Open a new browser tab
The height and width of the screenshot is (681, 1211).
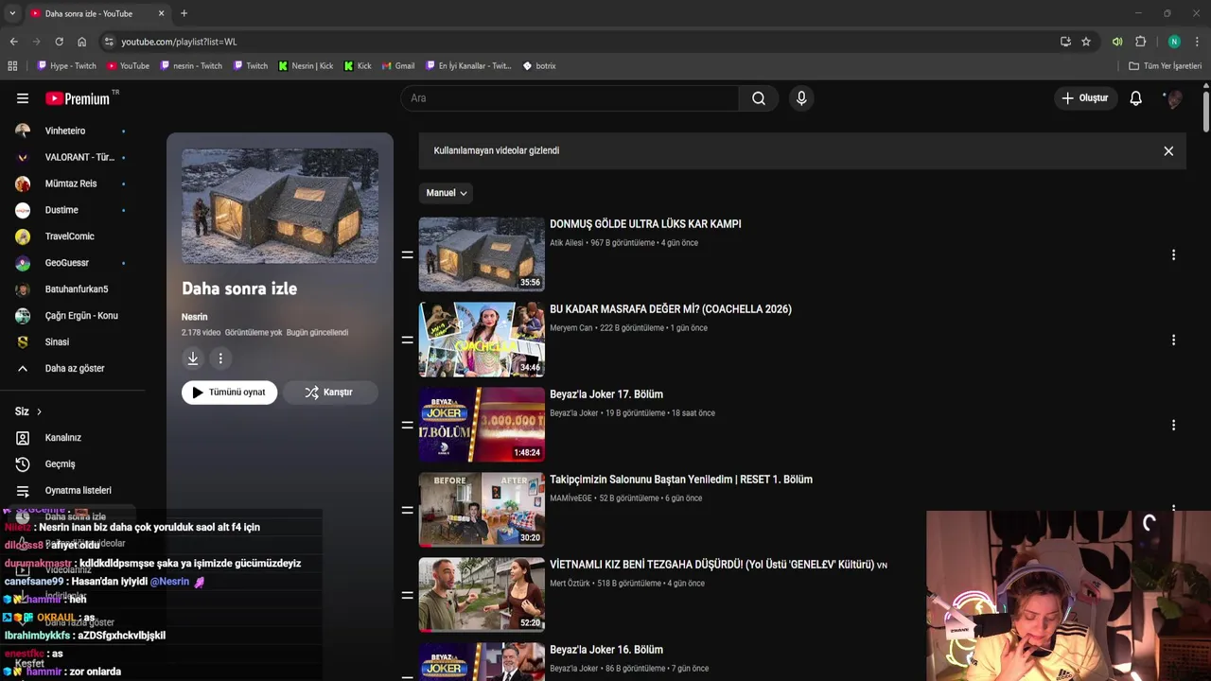(184, 13)
